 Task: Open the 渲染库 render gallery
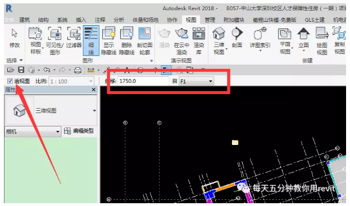coord(199,41)
